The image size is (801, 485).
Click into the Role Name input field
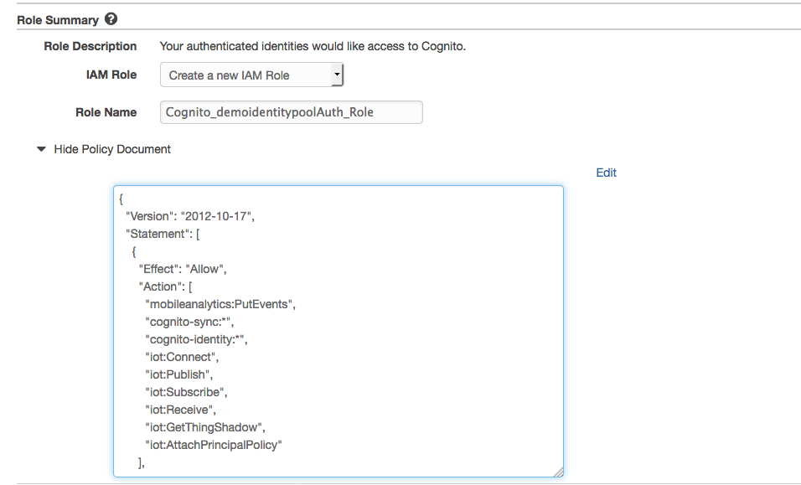[292, 112]
